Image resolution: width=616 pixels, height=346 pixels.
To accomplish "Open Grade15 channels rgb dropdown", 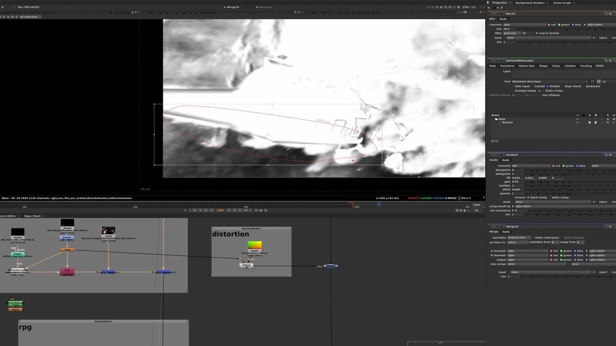I will (530, 166).
